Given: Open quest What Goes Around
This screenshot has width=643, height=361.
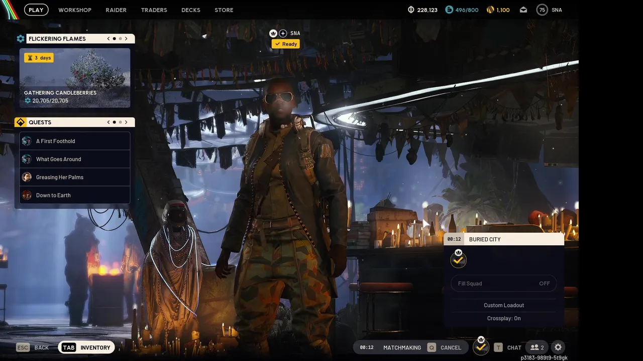Looking at the screenshot, I should coord(75,159).
